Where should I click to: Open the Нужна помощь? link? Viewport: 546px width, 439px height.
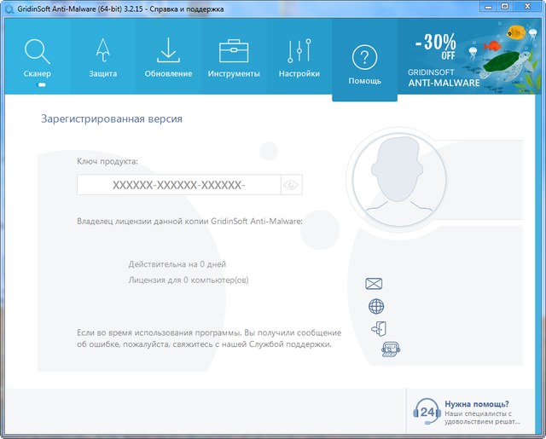pos(477,404)
